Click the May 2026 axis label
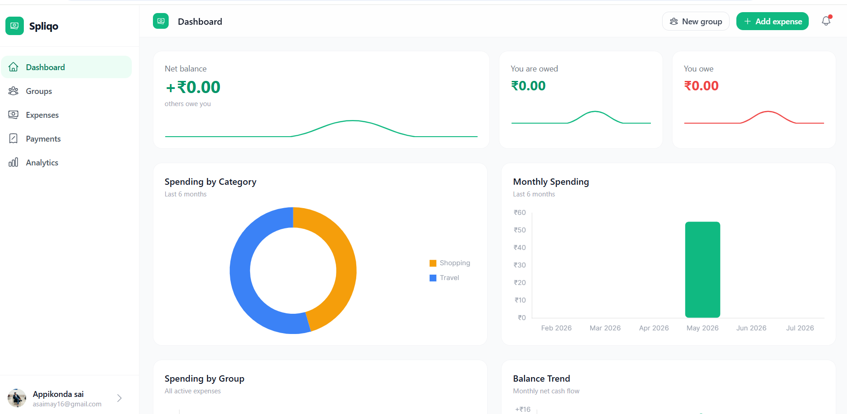 coord(703,328)
